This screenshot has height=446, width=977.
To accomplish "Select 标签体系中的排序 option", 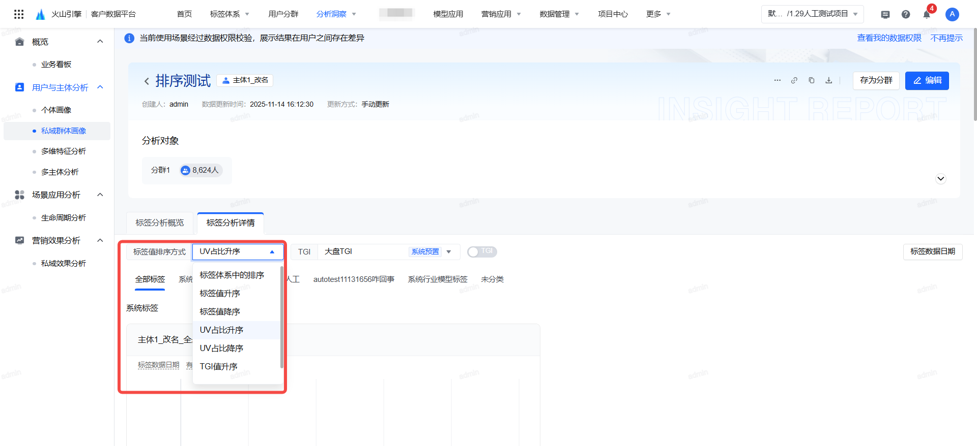I will point(237,275).
